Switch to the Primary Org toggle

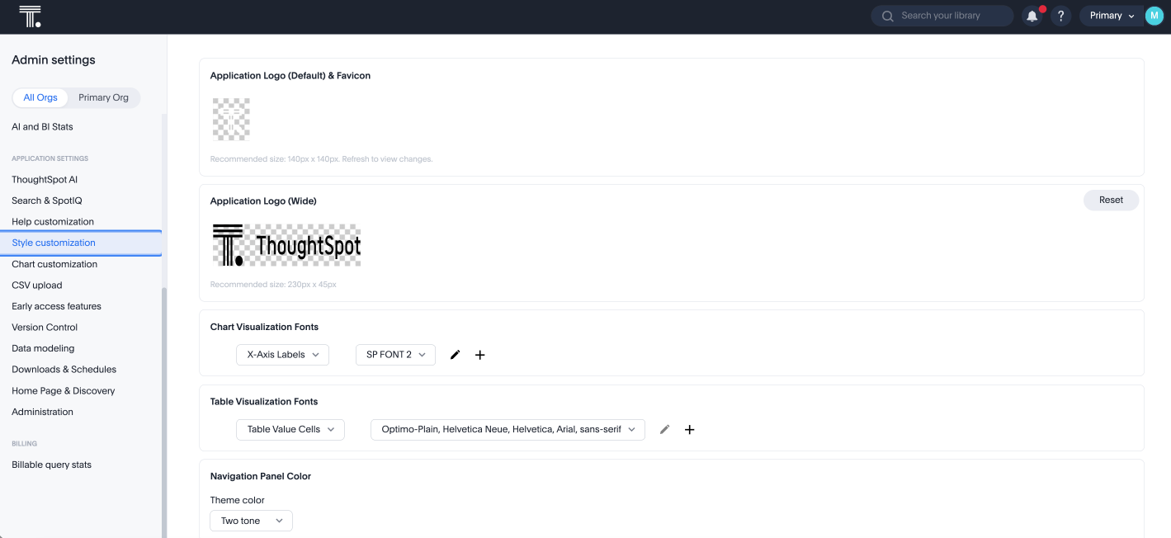[x=103, y=97]
